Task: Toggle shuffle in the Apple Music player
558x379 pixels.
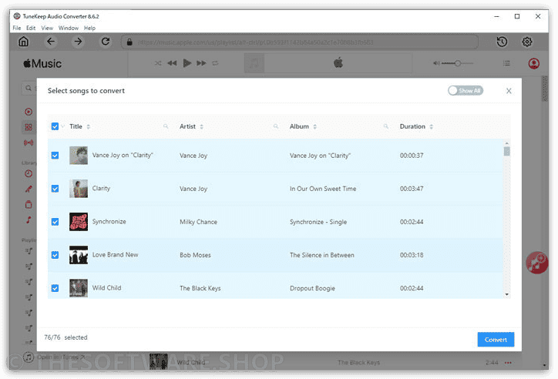Action: (x=158, y=63)
